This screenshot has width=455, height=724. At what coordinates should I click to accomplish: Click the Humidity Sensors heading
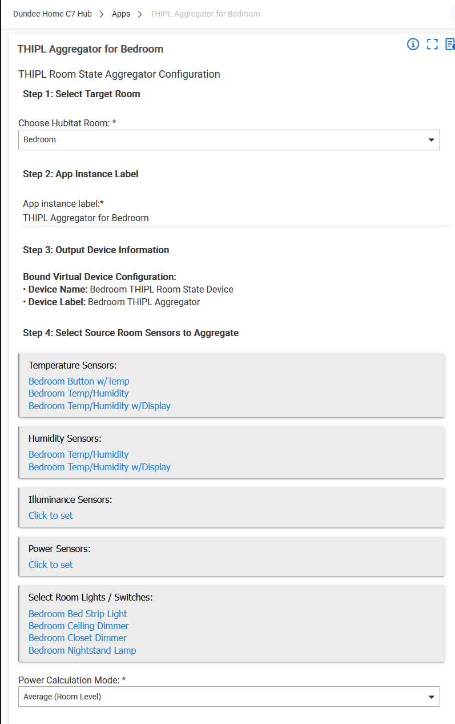coord(65,438)
